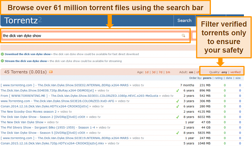
Task: Click verified checkmark on Season 5 DVDRip row
Action: pyautogui.click(x=178, y=133)
